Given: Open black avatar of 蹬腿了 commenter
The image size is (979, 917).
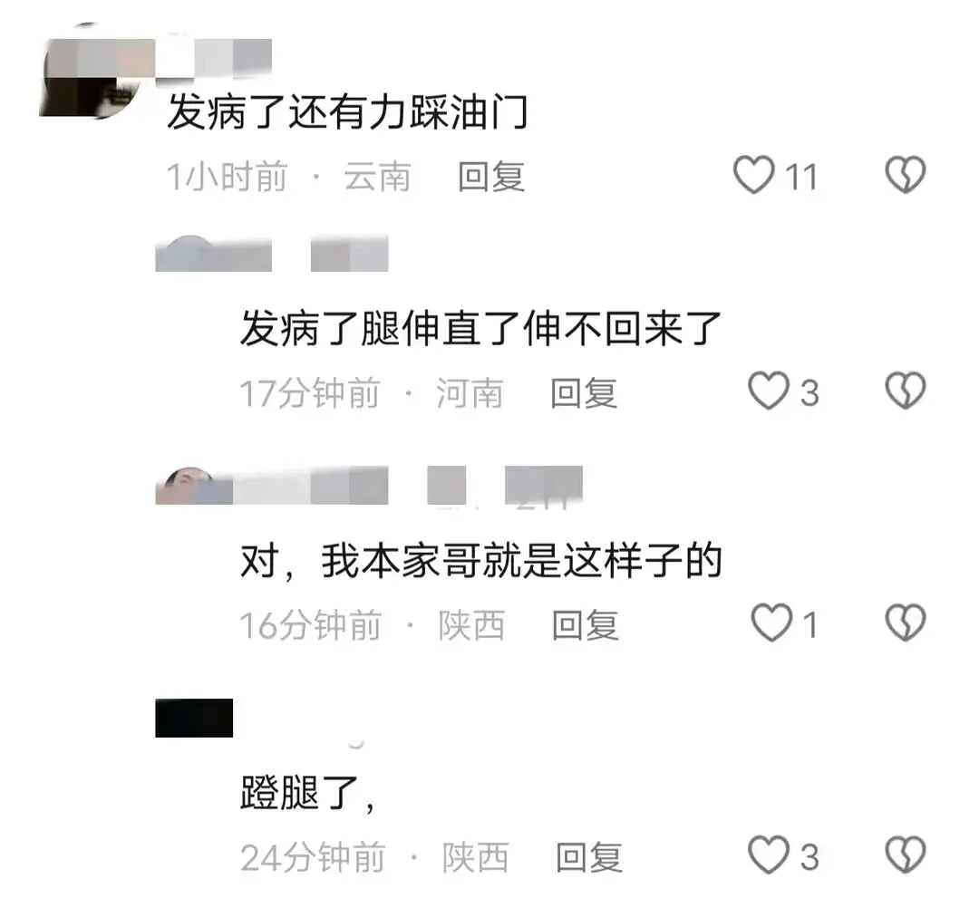Looking at the screenshot, I should coord(194,718).
